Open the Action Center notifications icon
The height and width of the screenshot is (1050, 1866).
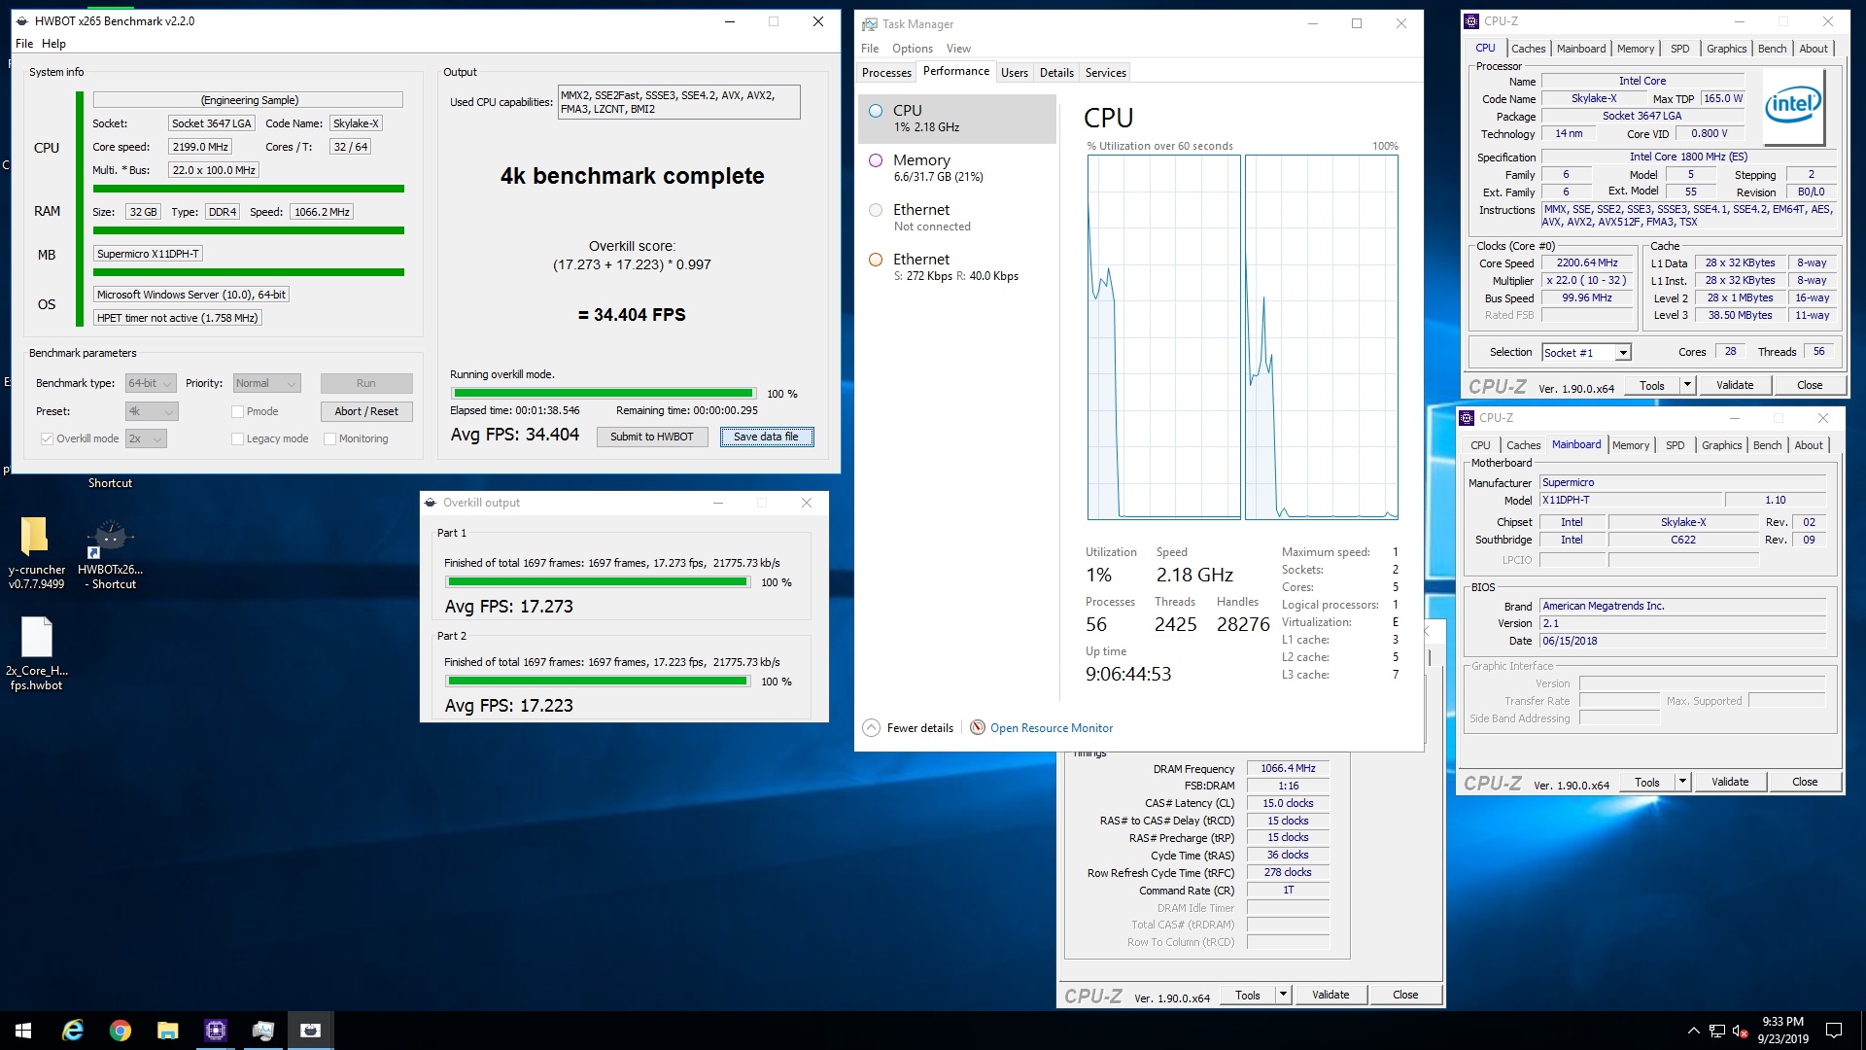1834,1031
